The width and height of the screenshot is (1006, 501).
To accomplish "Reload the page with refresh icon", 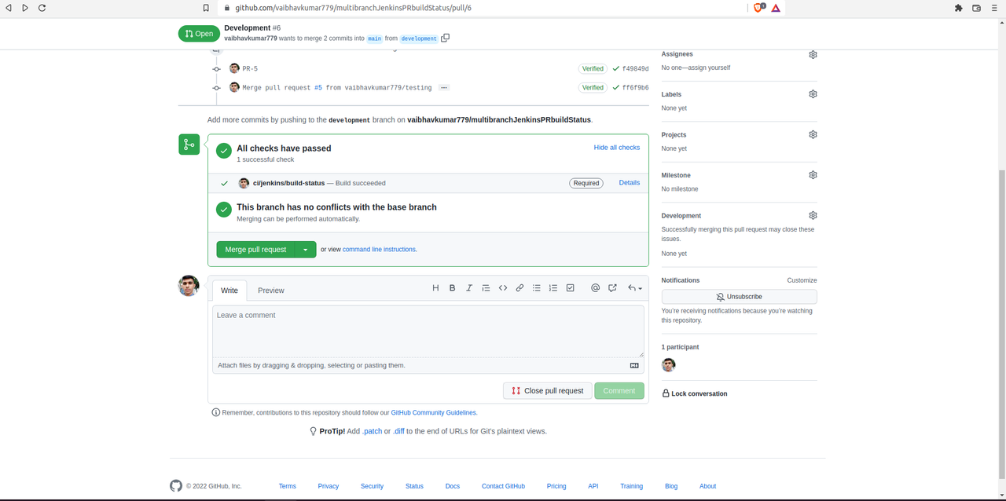I will 42,8.
